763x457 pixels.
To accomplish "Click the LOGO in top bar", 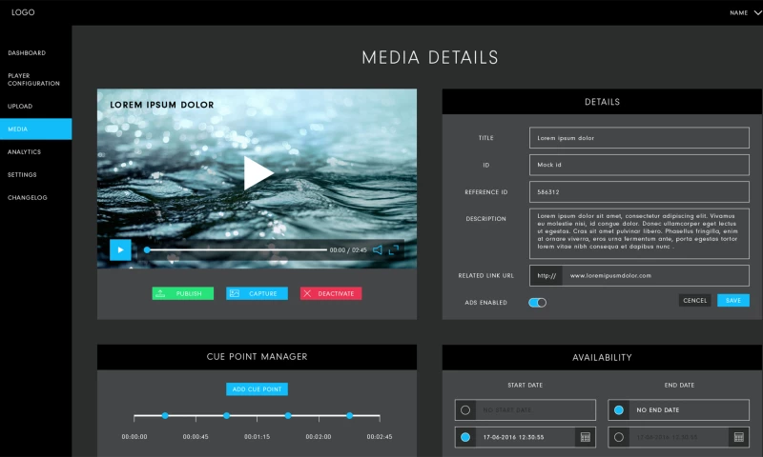I will (23, 12).
